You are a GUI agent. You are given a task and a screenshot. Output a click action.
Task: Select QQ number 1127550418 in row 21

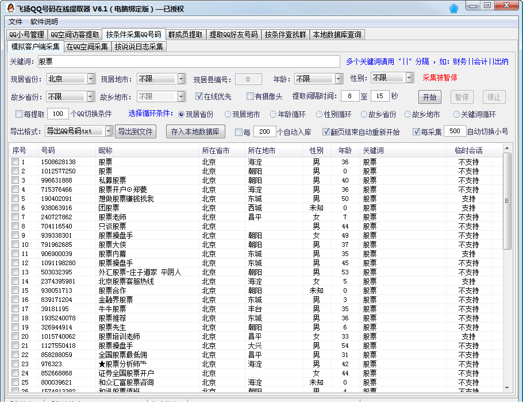[x=59, y=346]
